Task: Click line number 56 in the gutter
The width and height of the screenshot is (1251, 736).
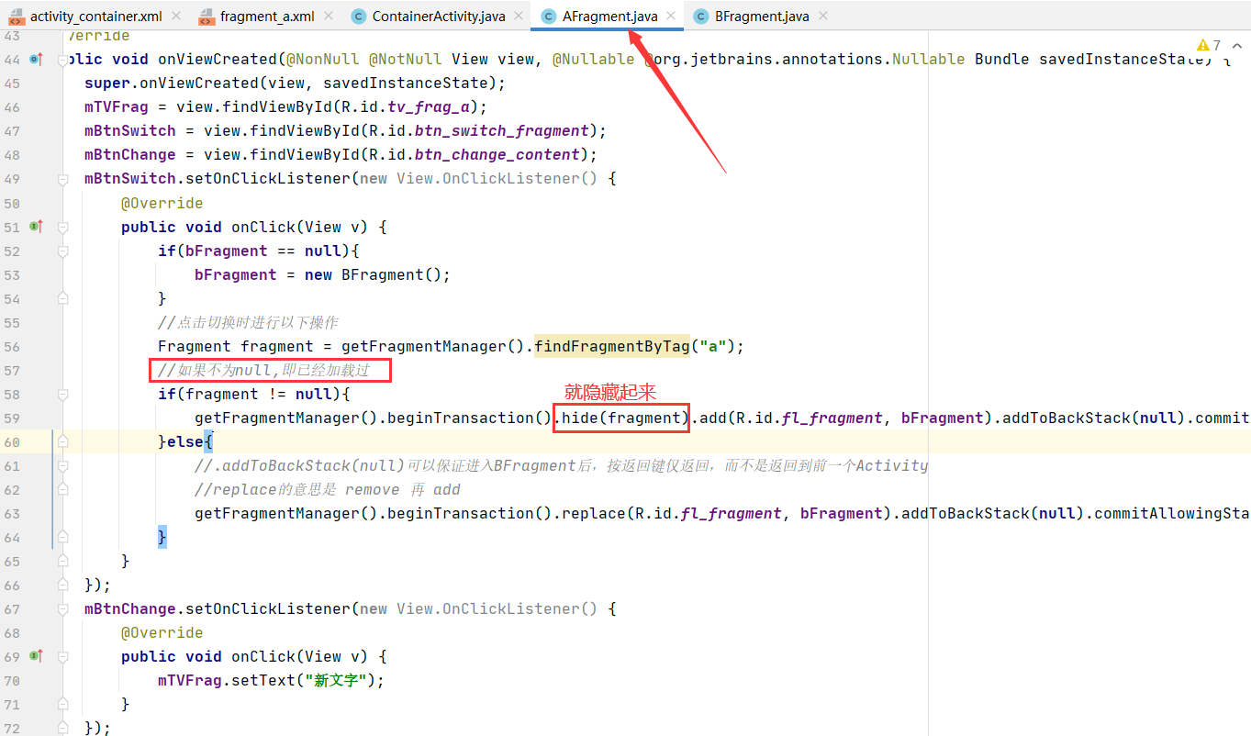Action: [x=11, y=346]
